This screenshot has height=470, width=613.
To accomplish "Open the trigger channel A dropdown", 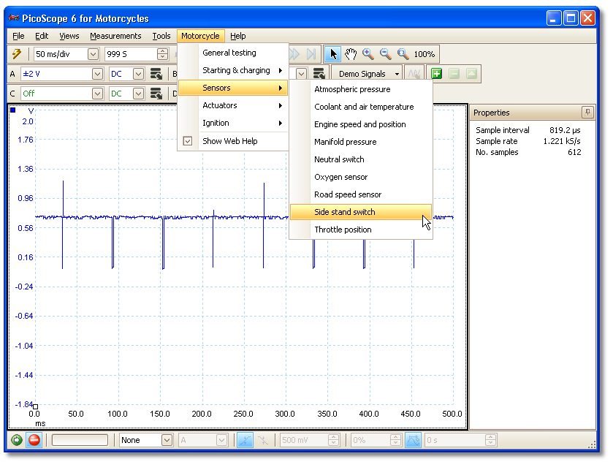I will click(x=221, y=441).
